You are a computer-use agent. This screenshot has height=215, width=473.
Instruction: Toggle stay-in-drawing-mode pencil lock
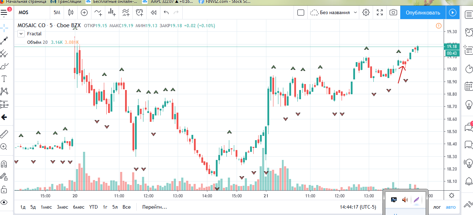point(4,176)
